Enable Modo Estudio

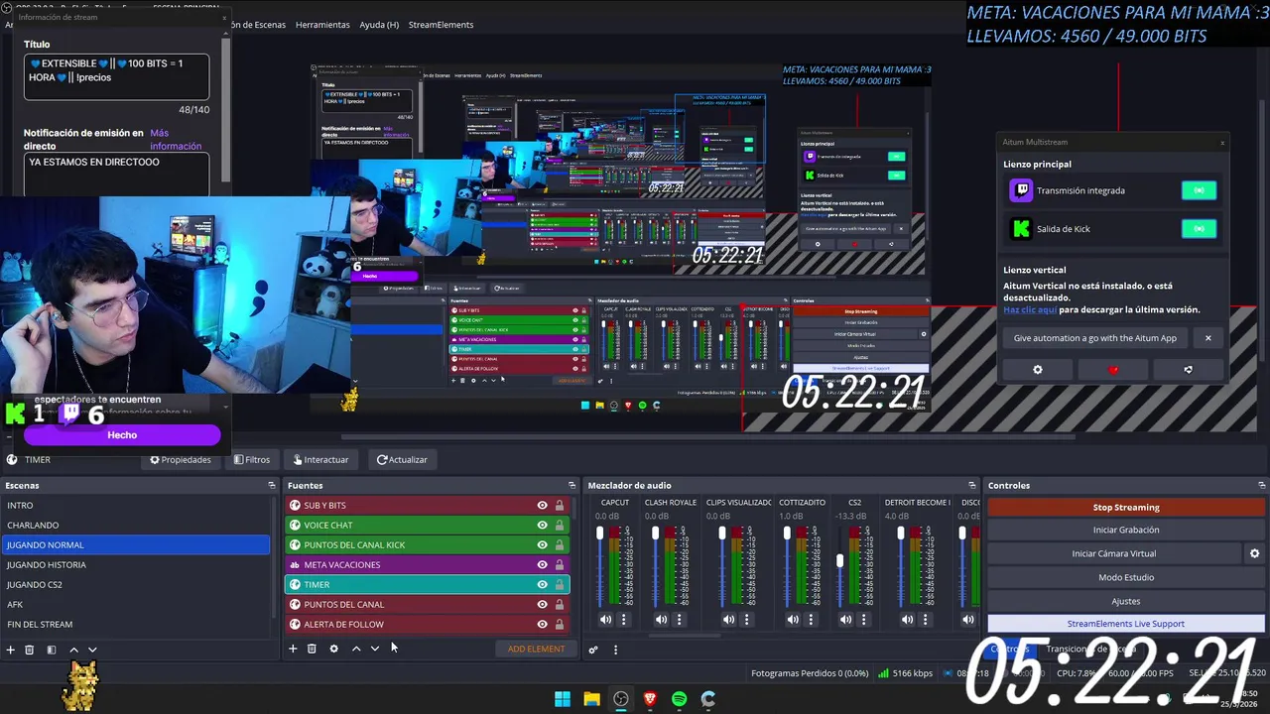[x=1126, y=577]
